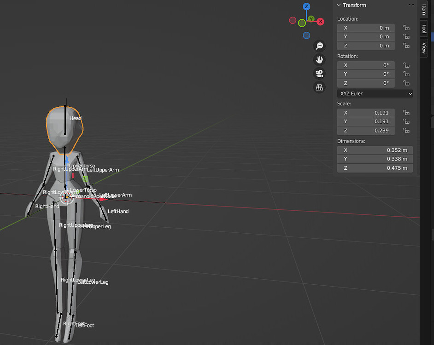The height and width of the screenshot is (345, 434).
Task: Click the blue Z axis on navigation gizmo
Action: point(306,6)
